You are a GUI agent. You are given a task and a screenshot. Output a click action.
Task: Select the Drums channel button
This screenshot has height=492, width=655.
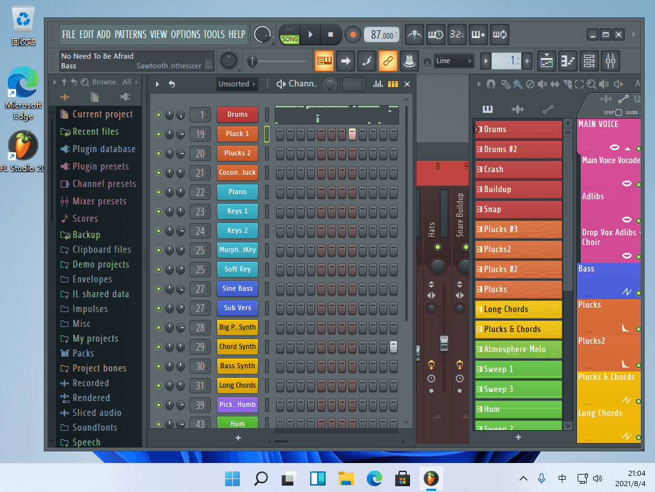[237, 115]
